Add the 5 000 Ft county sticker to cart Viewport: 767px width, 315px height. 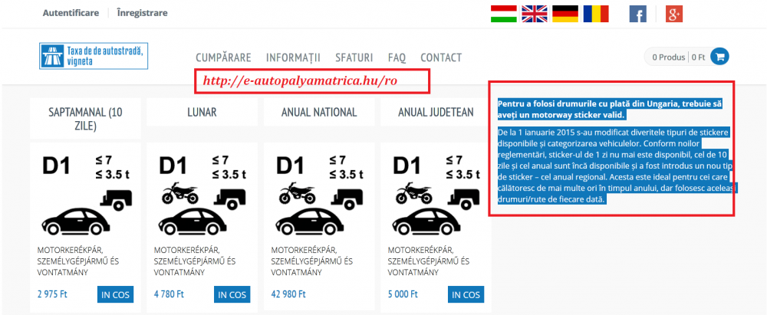pyautogui.click(x=466, y=294)
